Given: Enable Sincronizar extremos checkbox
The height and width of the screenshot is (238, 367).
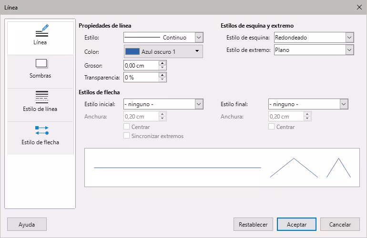Looking at the screenshot, I should pos(126,136).
